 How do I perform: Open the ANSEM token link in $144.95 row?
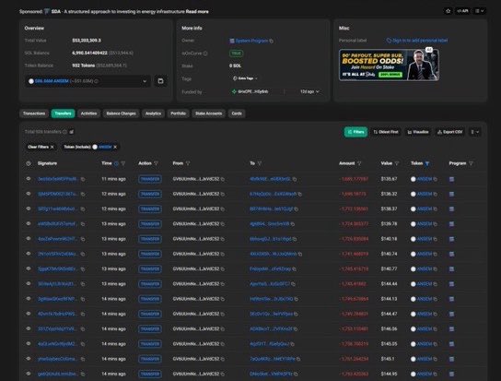click(425, 374)
